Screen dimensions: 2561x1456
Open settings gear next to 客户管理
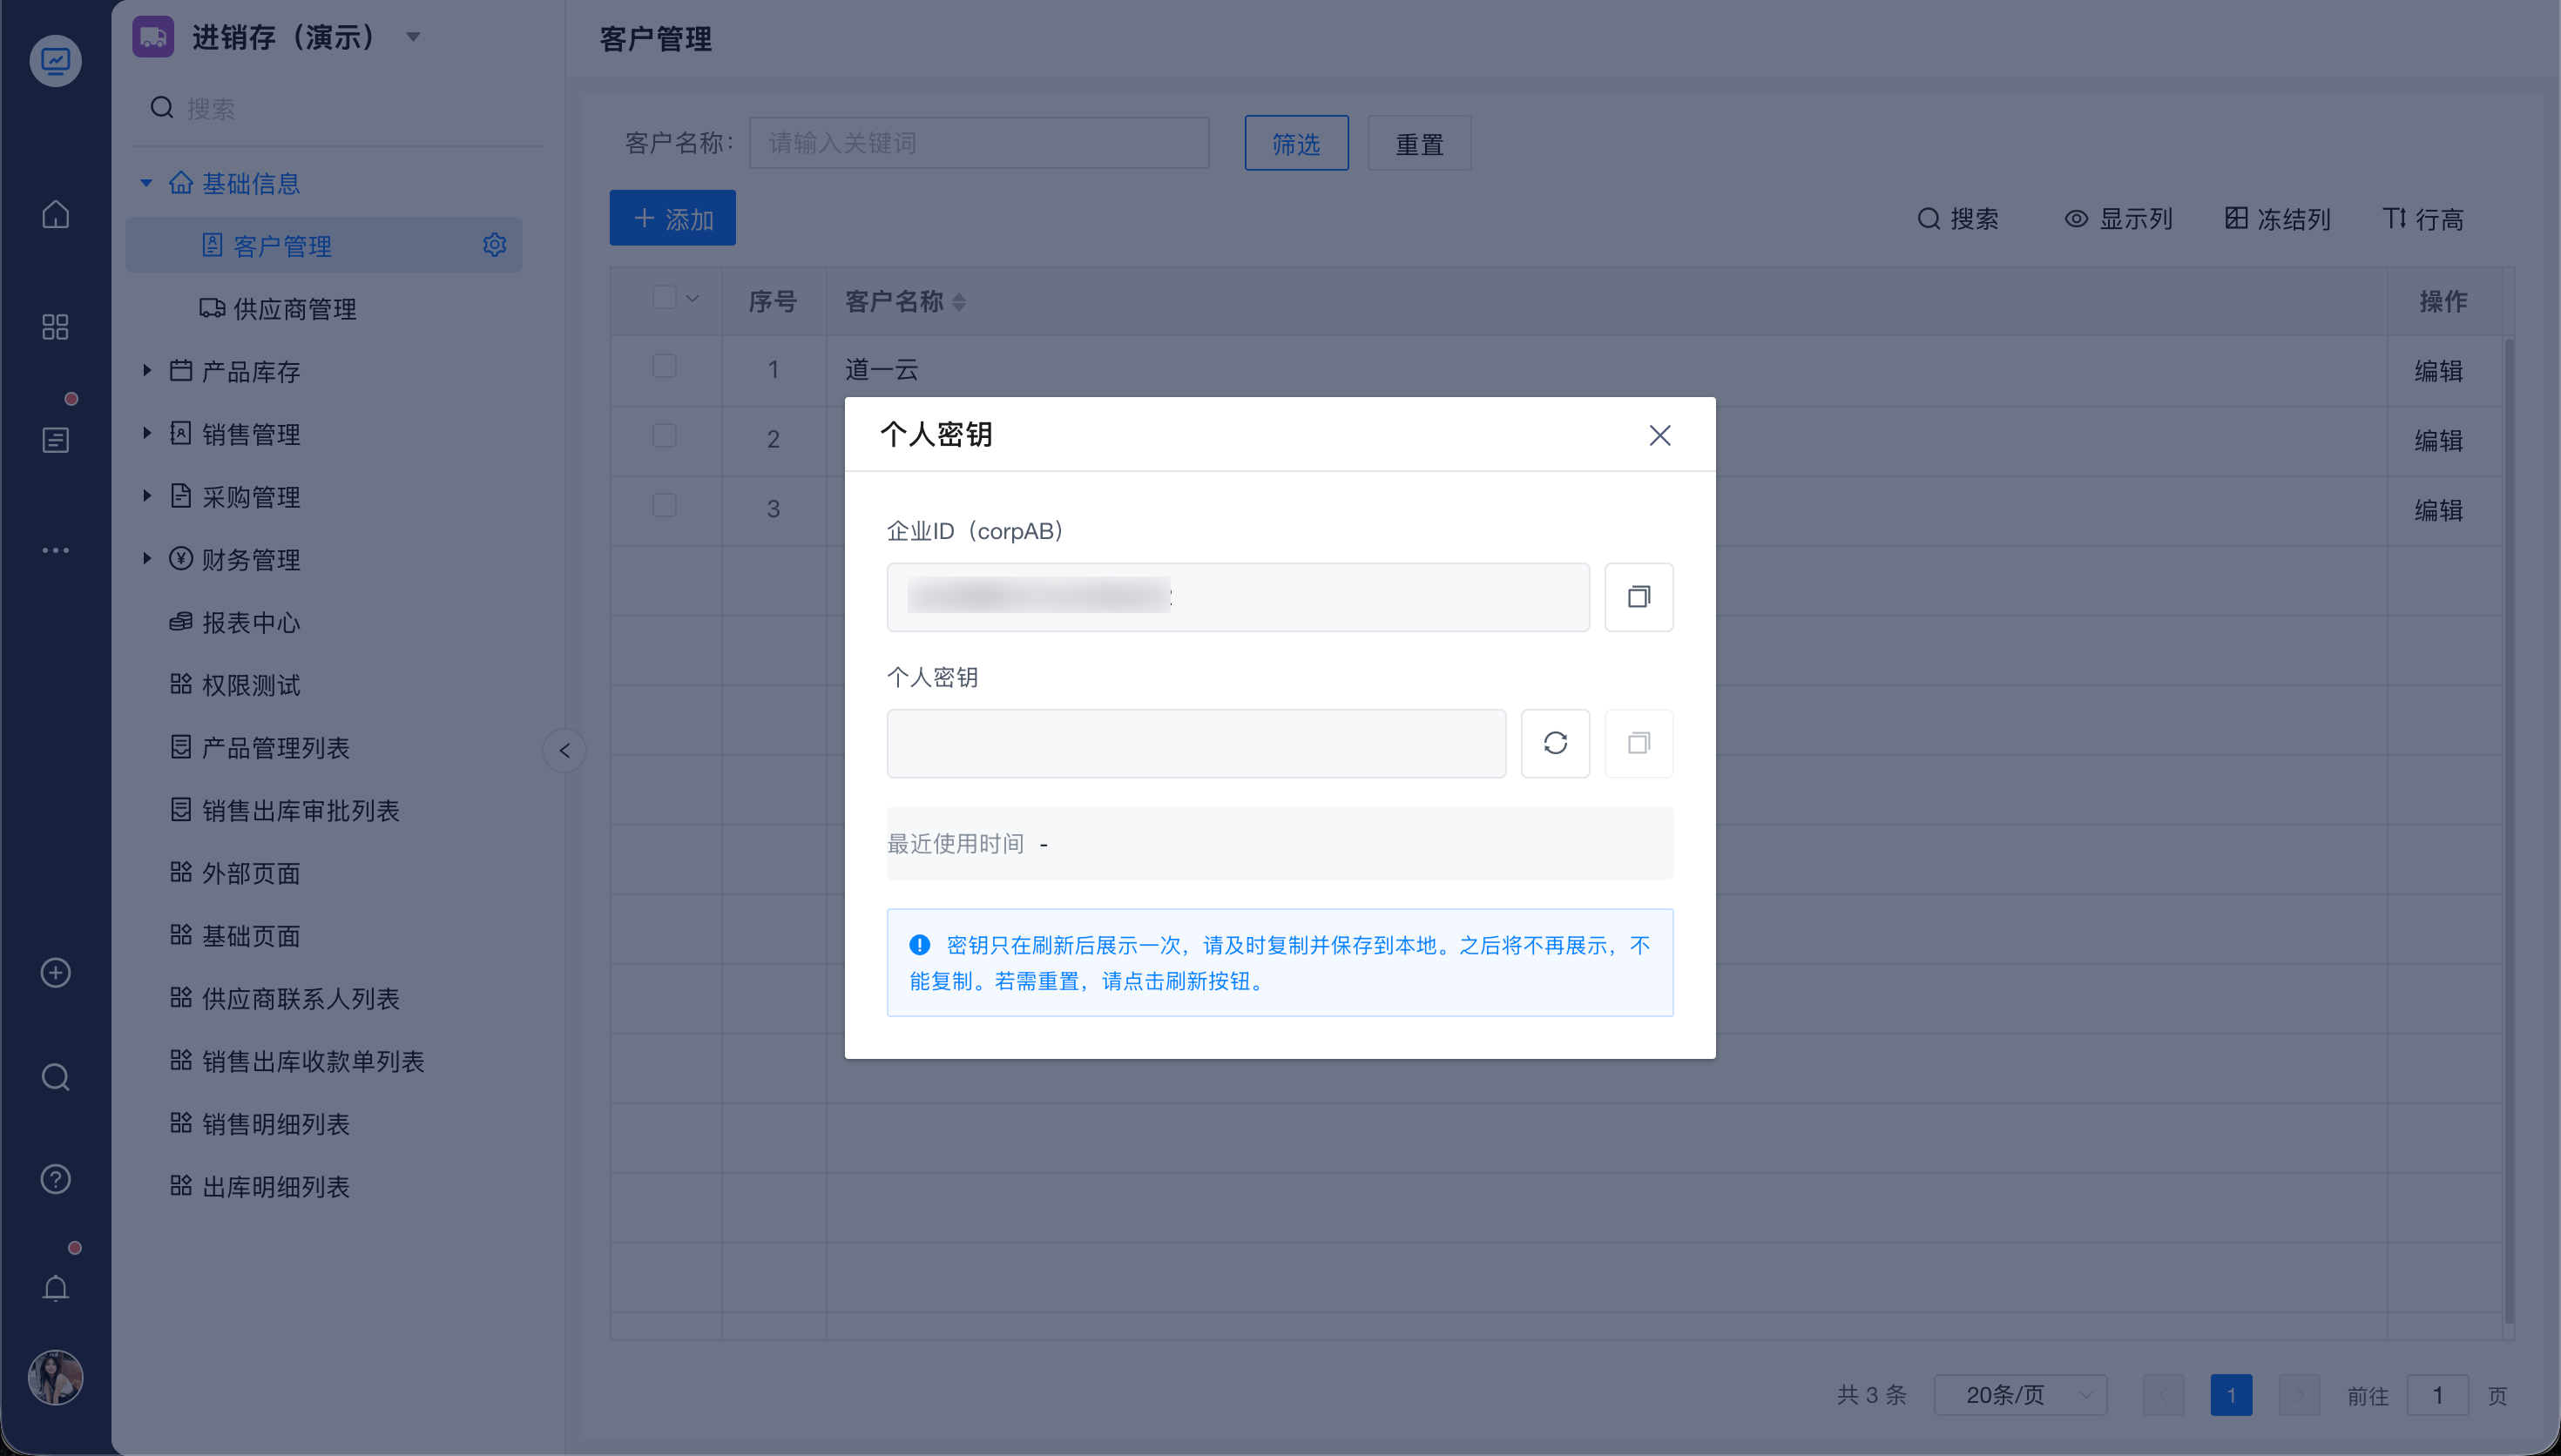point(494,245)
